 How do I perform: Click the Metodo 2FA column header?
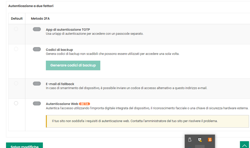[x=40, y=19]
